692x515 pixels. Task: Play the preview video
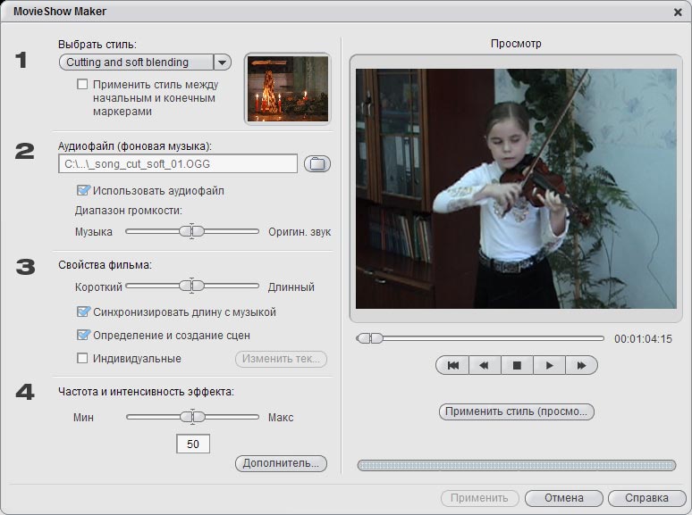[549, 365]
